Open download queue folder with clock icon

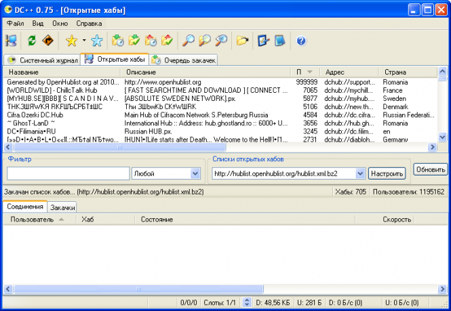117,41
